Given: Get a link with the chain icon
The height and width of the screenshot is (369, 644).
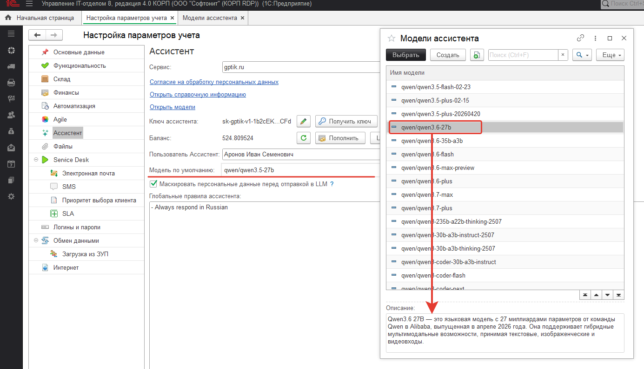Looking at the screenshot, I should pos(580,38).
